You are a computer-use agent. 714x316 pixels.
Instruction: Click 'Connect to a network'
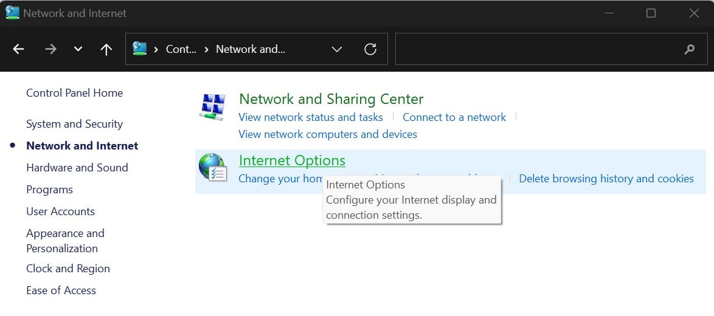[x=454, y=117]
